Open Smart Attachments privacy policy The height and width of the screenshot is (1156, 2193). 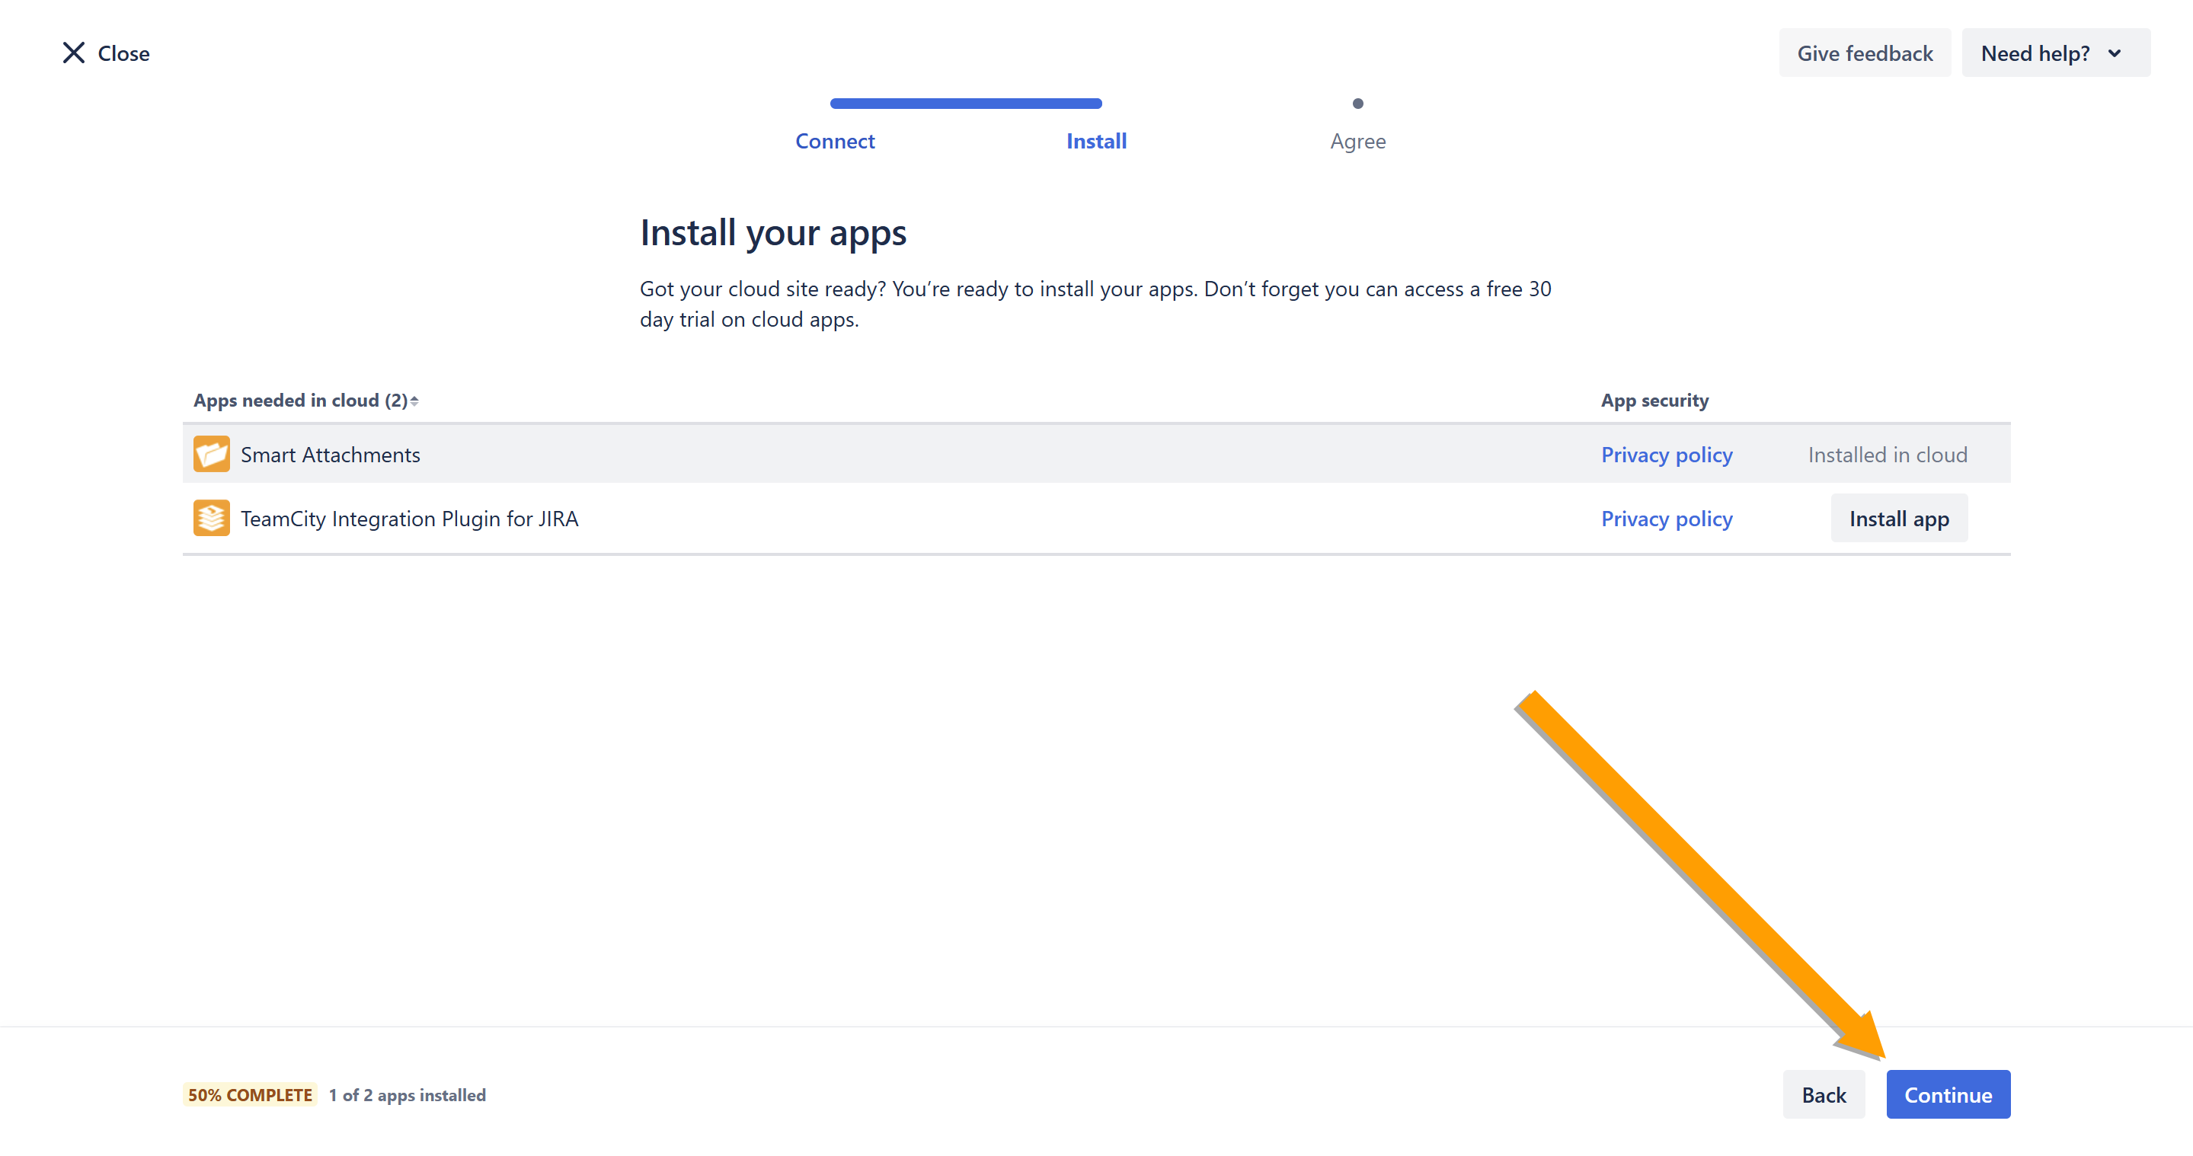tap(1666, 455)
